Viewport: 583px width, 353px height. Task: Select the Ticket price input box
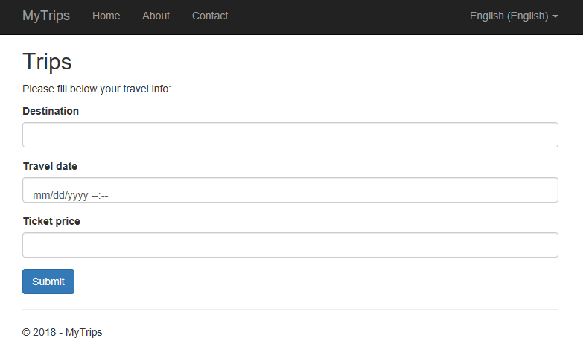point(290,245)
